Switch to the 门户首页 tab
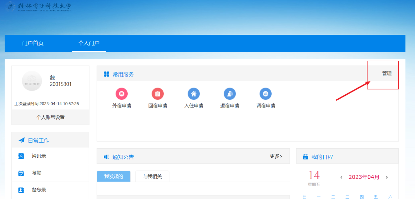Screen dimensions: 415x199 (33, 43)
